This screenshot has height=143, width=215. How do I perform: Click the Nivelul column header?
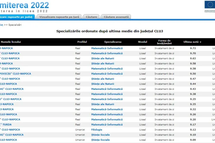142,42
